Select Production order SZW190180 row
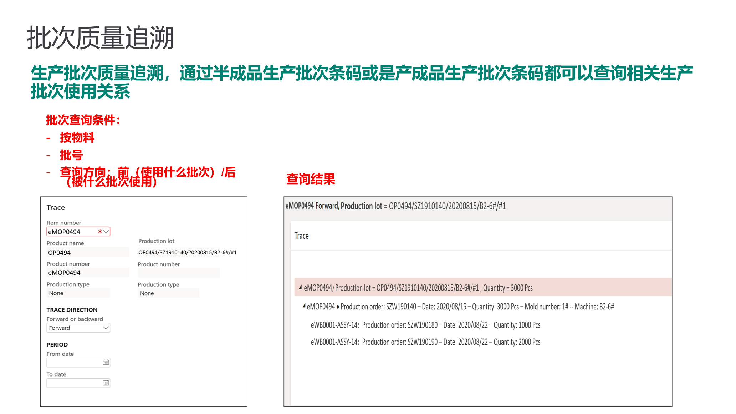Image resolution: width=736 pixels, height=414 pixels. click(425, 325)
